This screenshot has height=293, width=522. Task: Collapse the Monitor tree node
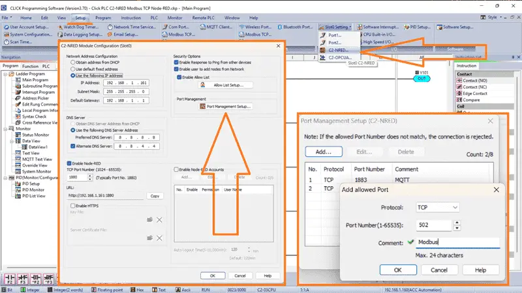click(x=5, y=128)
